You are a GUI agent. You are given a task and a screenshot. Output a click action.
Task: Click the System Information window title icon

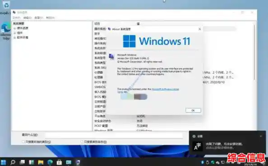(x=14, y=12)
